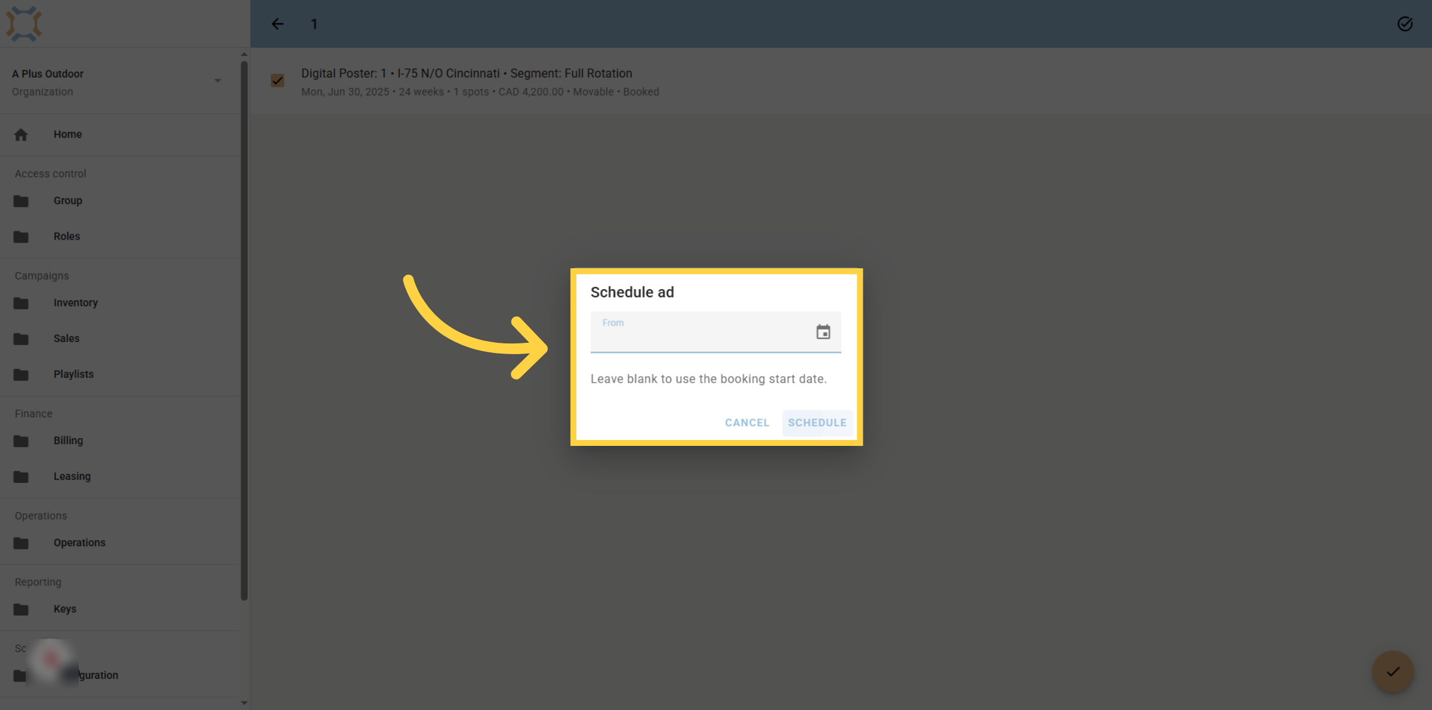Open the Home menu item
Screen dimensions: 1432x710
119,135
